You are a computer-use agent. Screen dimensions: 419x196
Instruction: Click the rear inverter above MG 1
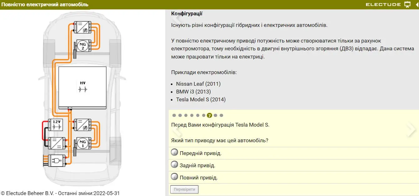click(83, 125)
